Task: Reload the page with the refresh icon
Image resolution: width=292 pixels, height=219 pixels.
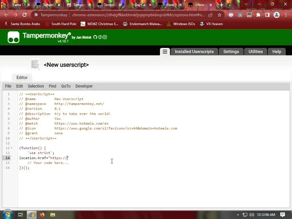Action: click(x=25, y=15)
